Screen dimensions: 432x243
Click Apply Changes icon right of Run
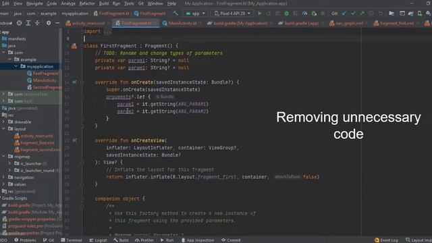click(x=269, y=13)
